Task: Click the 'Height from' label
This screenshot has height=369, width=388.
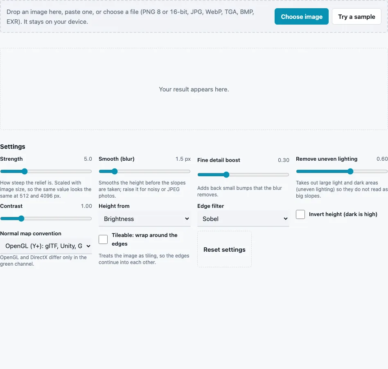Action: (x=114, y=206)
